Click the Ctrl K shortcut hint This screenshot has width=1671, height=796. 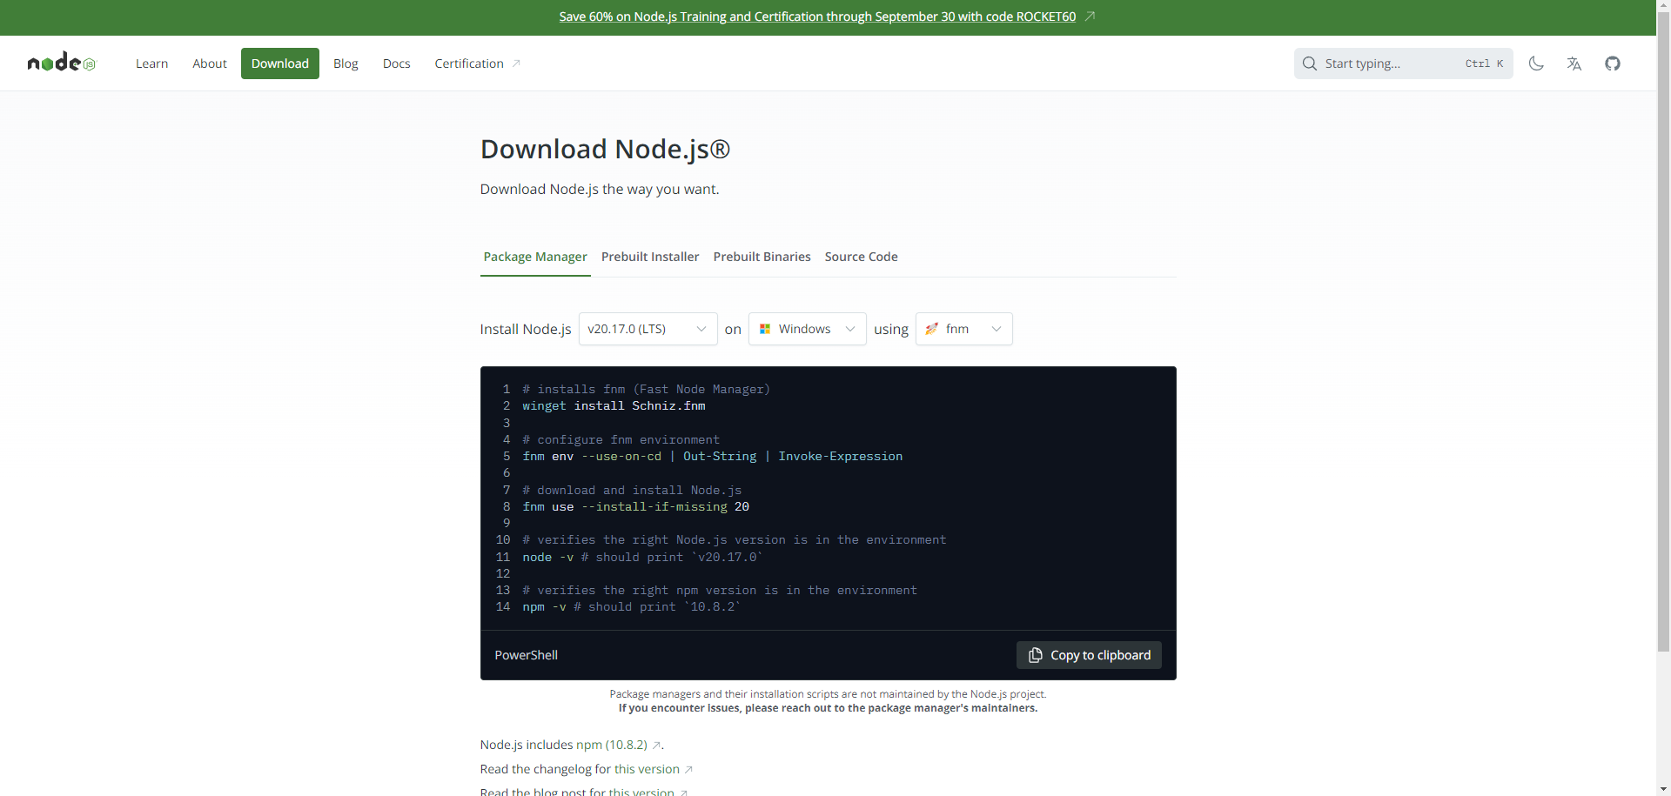[x=1484, y=64]
